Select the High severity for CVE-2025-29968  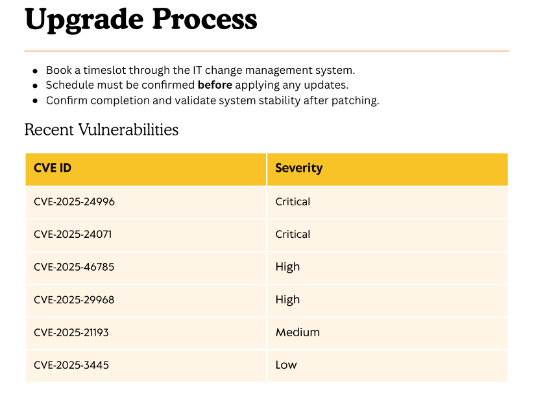(x=287, y=299)
